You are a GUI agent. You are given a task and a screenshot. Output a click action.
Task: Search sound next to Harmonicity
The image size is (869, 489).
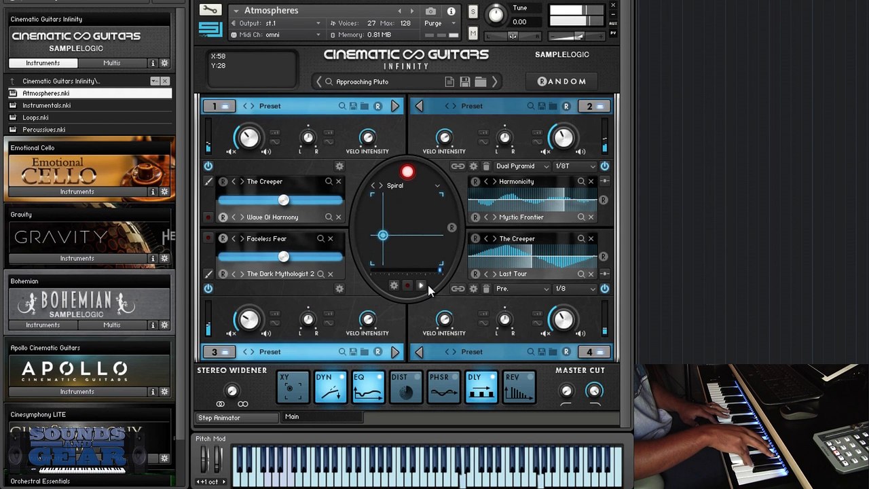pos(581,181)
